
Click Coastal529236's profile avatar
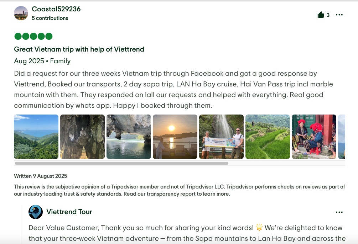click(x=21, y=13)
